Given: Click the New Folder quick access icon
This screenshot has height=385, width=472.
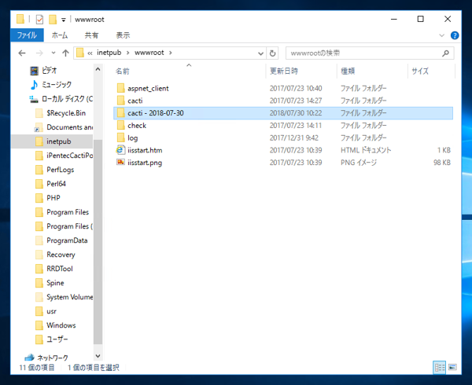Looking at the screenshot, I should point(53,20).
